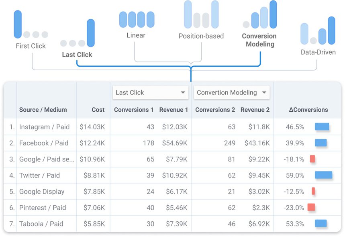345x237 pixels.
Task: Click the 59.0% delta conversions value
Action: click(295, 176)
